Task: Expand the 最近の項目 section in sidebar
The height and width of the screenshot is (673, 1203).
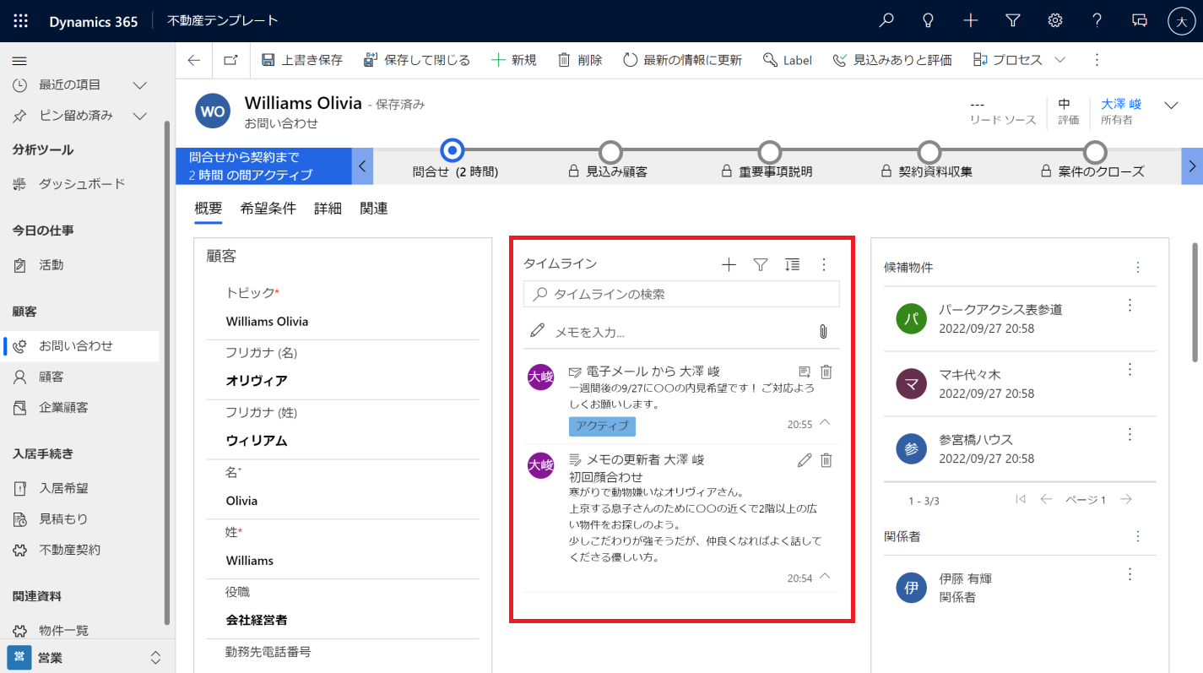Action: pos(140,85)
